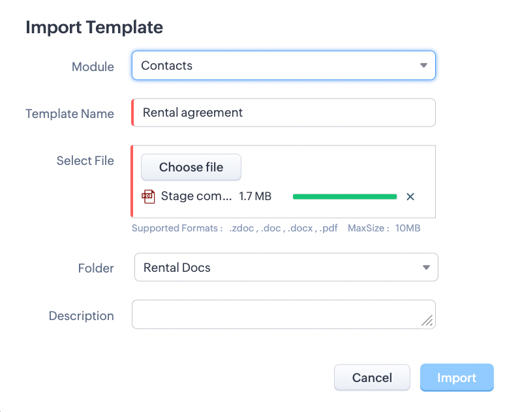The width and height of the screenshot is (518, 412).
Task: Click the Supported Formats hint text
Action: pyautogui.click(x=235, y=229)
